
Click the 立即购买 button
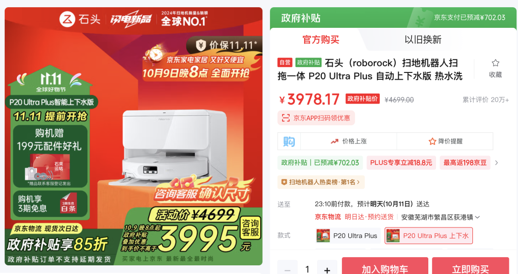pos(471,266)
